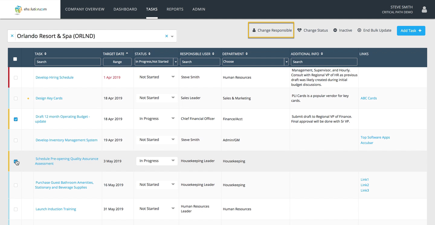Open Link1 in Purchase Amenities row

[365, 180]
